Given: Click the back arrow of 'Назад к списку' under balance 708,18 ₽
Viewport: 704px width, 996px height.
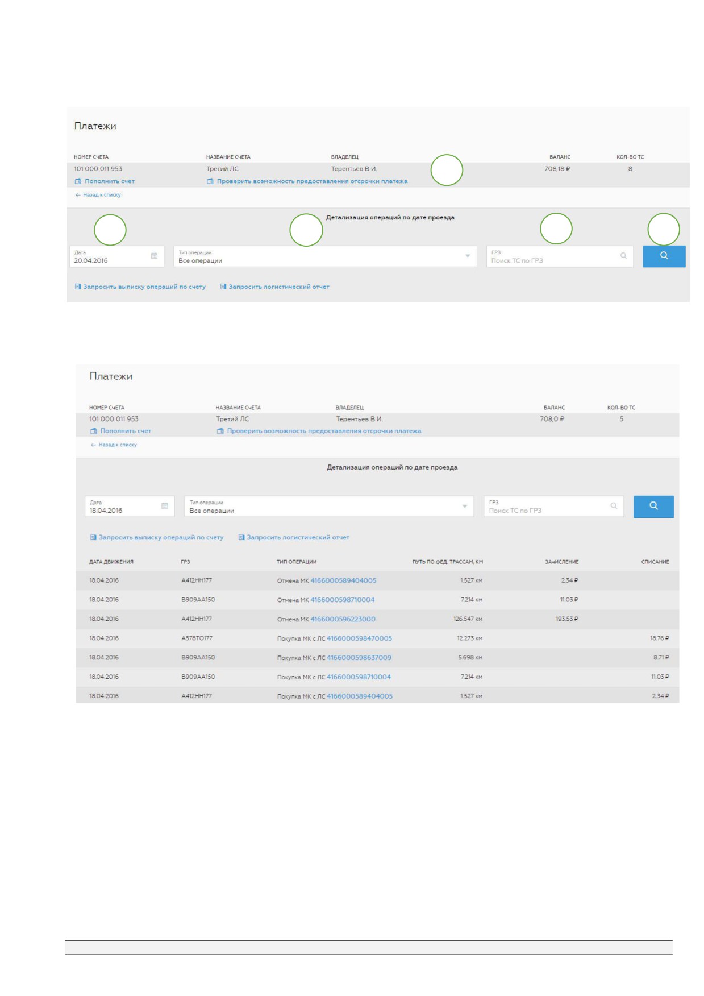Looking at the screenshot, I should [x=78, y=195].
